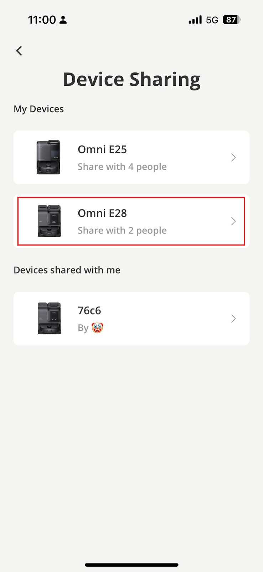The image size is (263, 572).
Task: Click the cellular signal bars icon
Action: coord(195,20)
